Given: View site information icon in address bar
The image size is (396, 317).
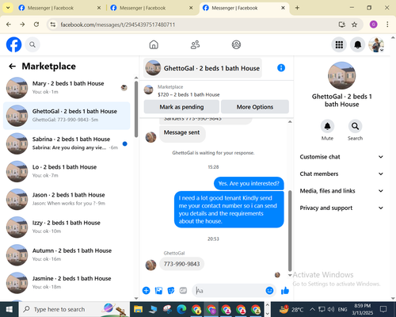Looking at the screenshot, I should (x=53, y=25).
